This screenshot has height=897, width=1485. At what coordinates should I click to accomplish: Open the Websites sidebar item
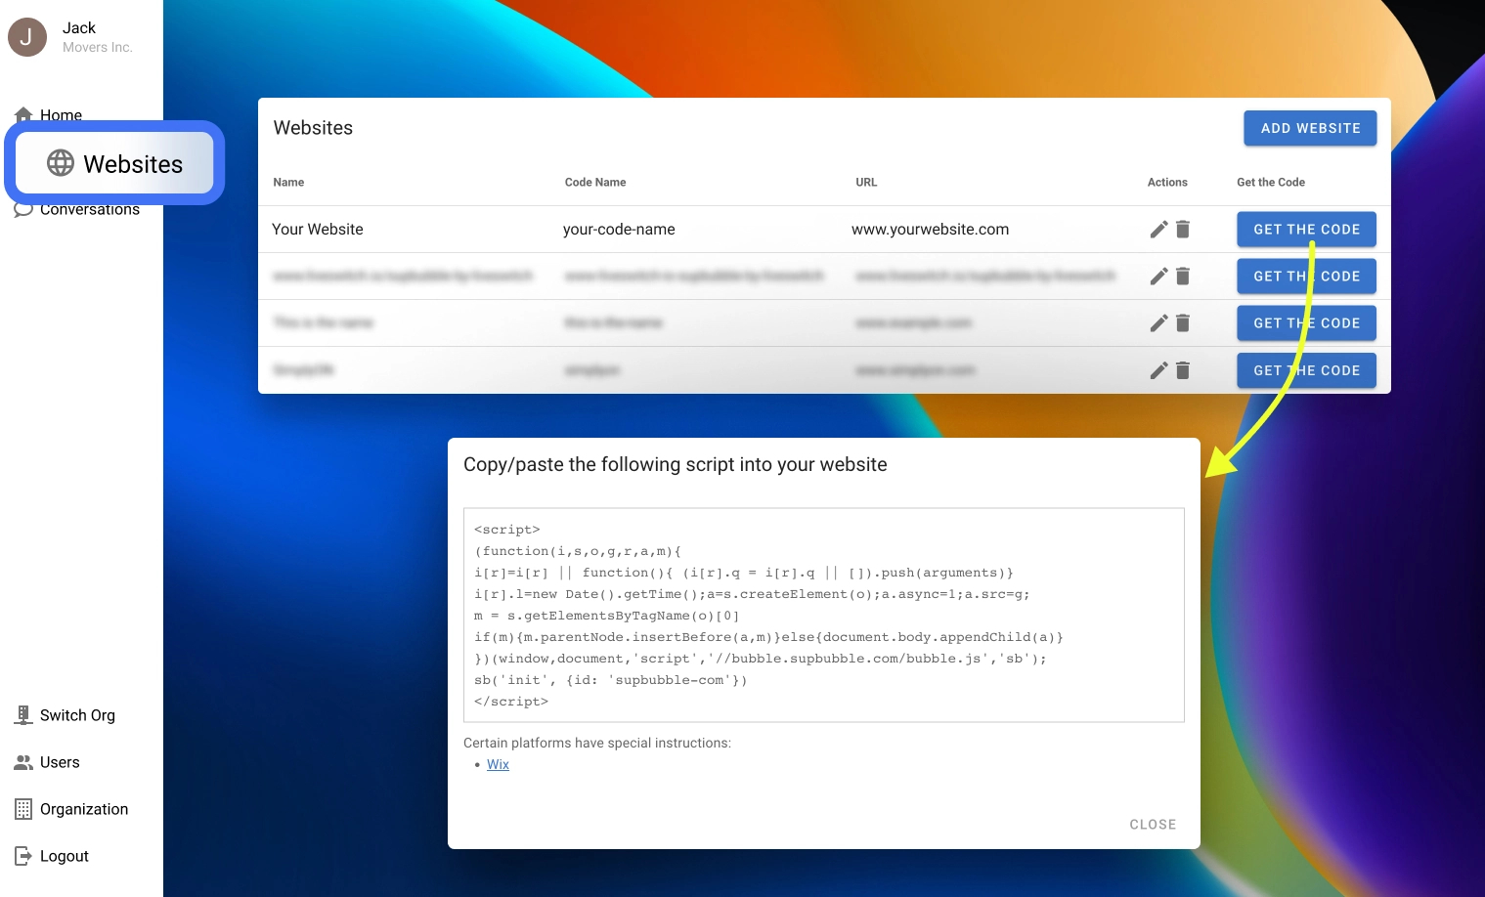114,163
